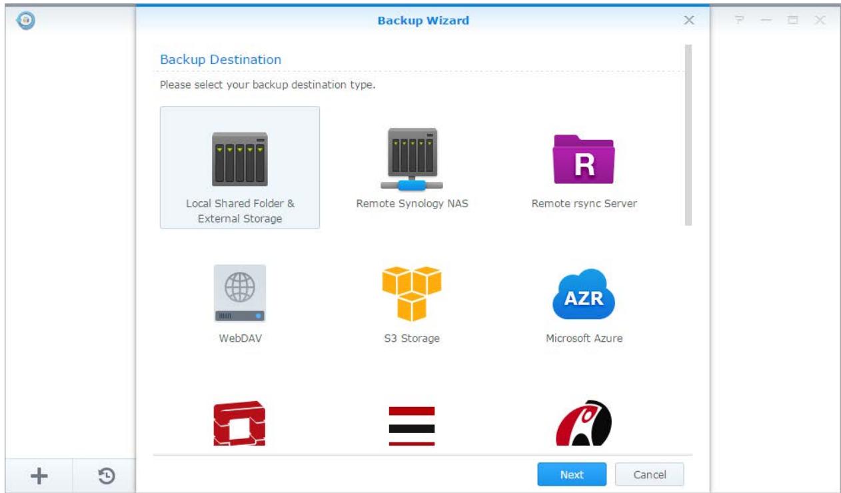841x493 pixels.
Task: Choose the S3 Storage cubes icon
Action: click(412, 294)
